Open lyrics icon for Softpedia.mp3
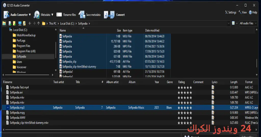 pyautogui.click(x=213, y=107)
